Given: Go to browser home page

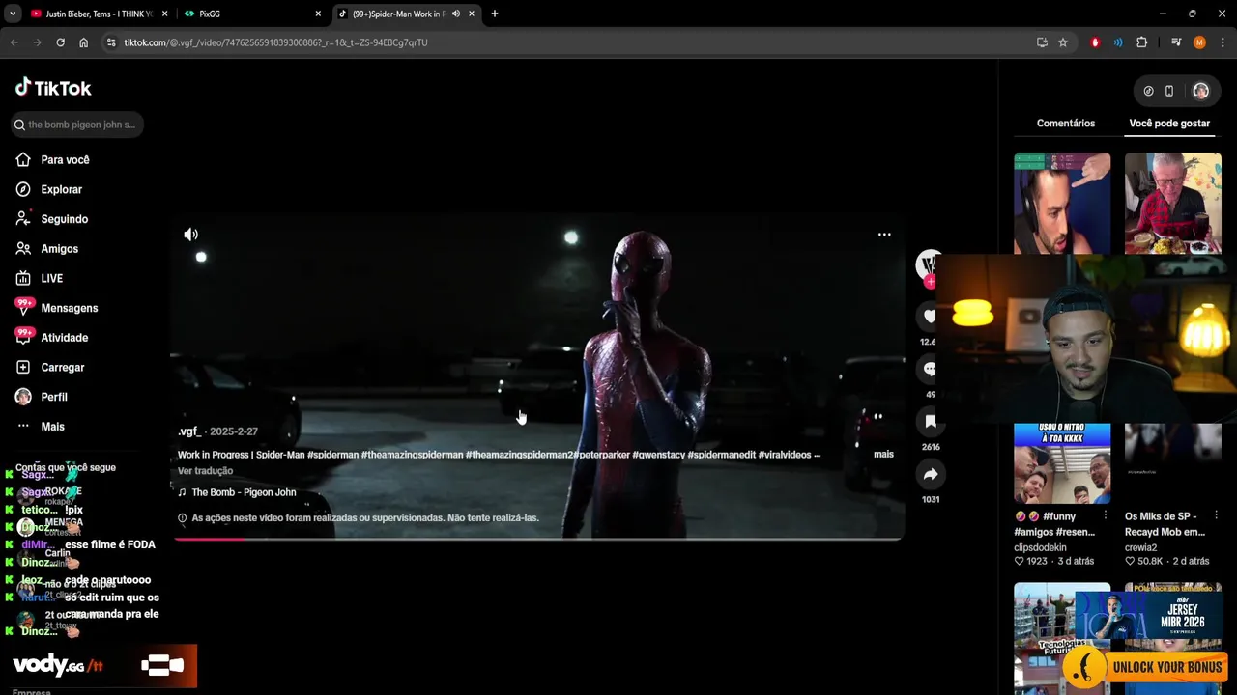Looking at the screenshot, I should pos(83,42).
